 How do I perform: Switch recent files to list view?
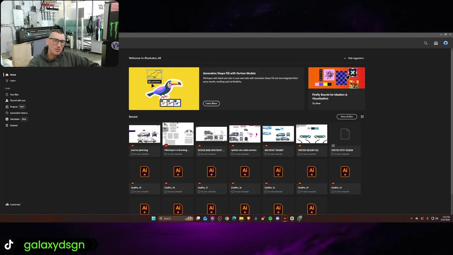pos(362,117)
